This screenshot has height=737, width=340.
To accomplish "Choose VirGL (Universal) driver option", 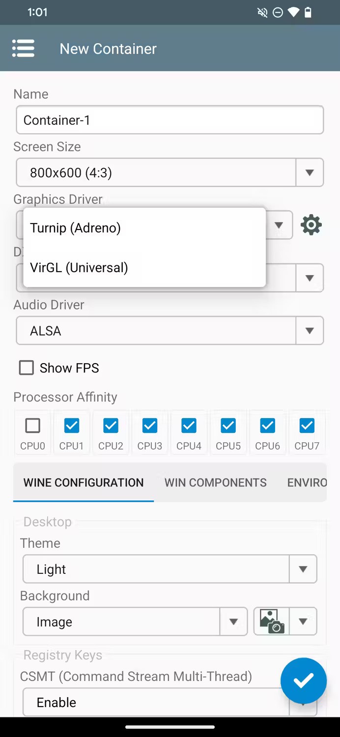I will click(79, 268).
